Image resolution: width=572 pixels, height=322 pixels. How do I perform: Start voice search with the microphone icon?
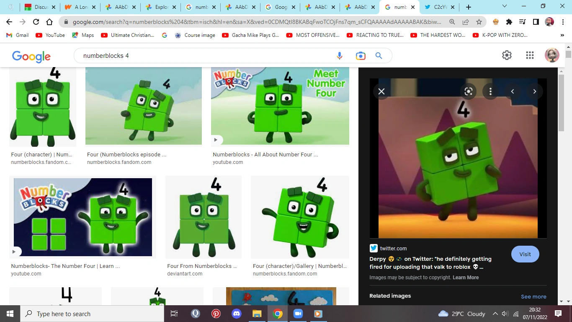pyautogui.click(x=339, y=55)
